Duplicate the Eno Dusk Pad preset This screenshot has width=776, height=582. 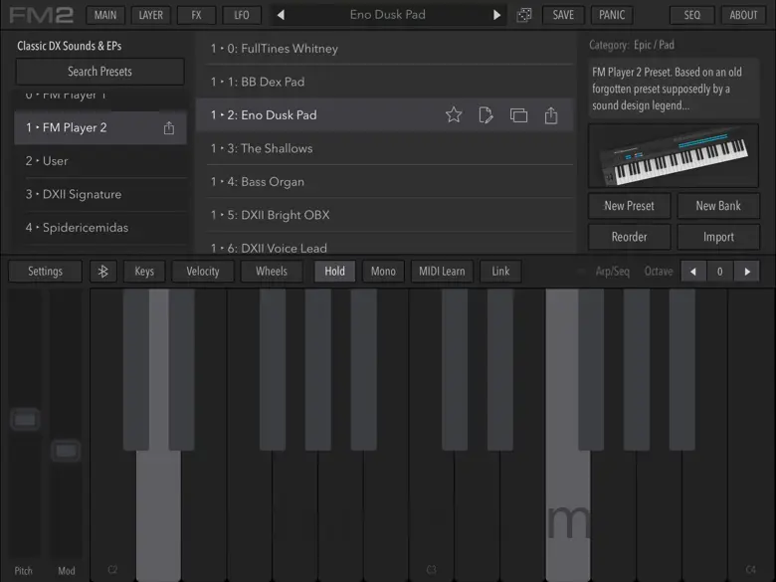click(x=518, y=115)
